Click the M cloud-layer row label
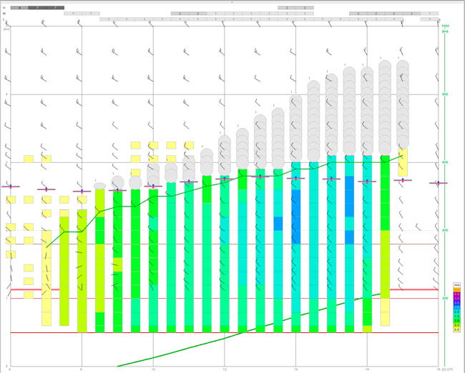 [x=4, y=14]
